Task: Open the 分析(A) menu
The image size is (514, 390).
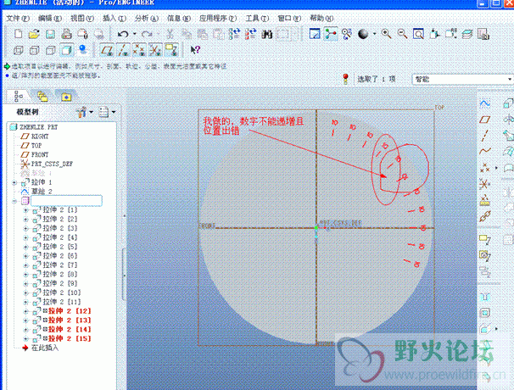Action: pos(147,19)
